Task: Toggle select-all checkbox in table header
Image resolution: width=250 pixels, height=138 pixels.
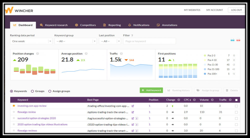Action: tap(236, 100)
